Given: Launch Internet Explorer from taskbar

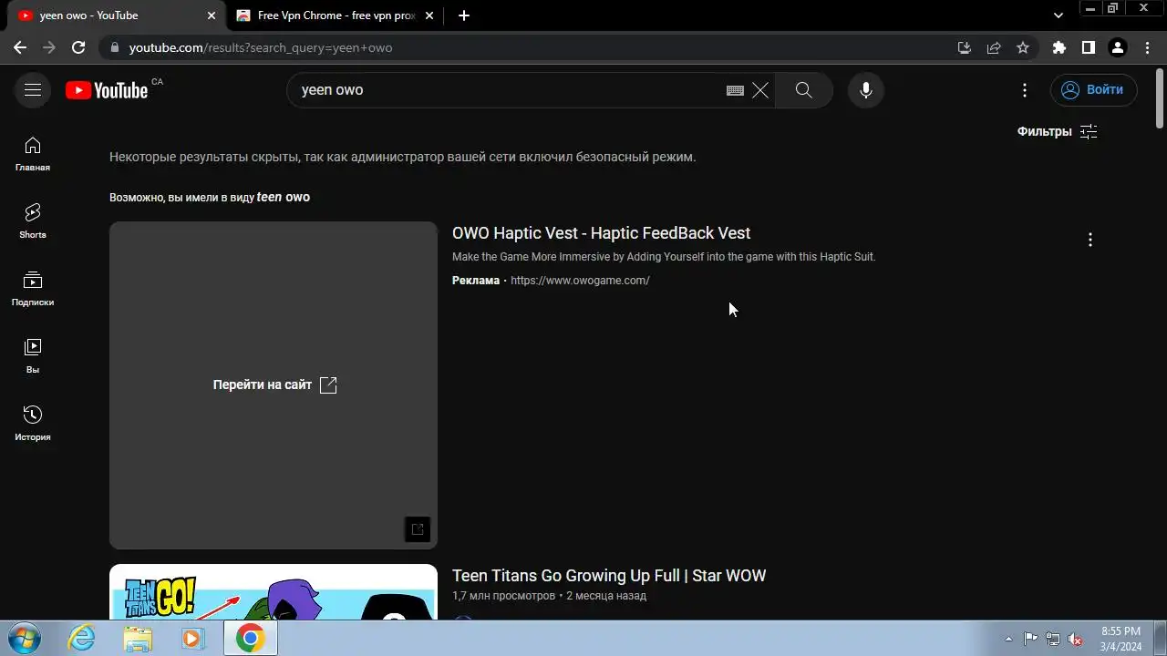Looking at the screenshot, I should tap(82, 638).
